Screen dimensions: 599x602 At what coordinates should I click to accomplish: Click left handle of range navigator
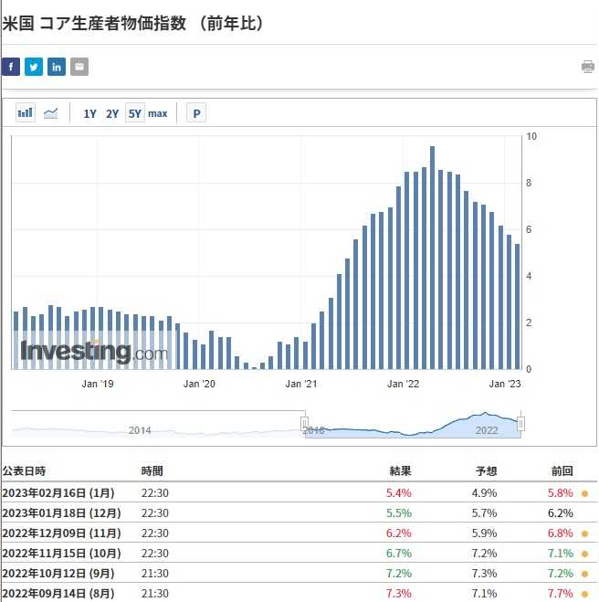click(x=304, y=423)
